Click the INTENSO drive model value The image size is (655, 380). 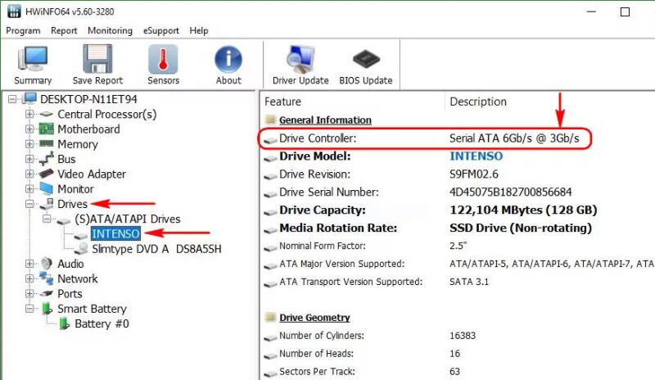point(476,156)
